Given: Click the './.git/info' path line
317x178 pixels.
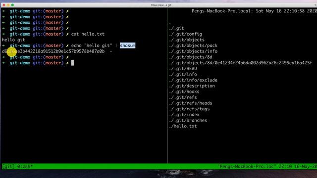Looking at the screenshot, I should pyautogui.click(x=183, y=74).
